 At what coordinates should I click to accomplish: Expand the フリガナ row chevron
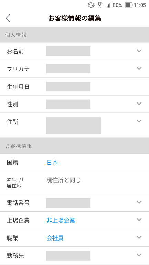point(139,68)
